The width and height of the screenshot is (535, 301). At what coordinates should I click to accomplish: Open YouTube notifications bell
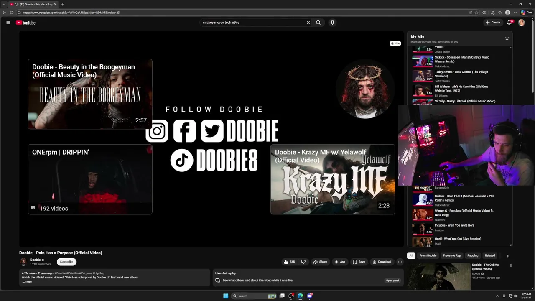tap(510, 23)
